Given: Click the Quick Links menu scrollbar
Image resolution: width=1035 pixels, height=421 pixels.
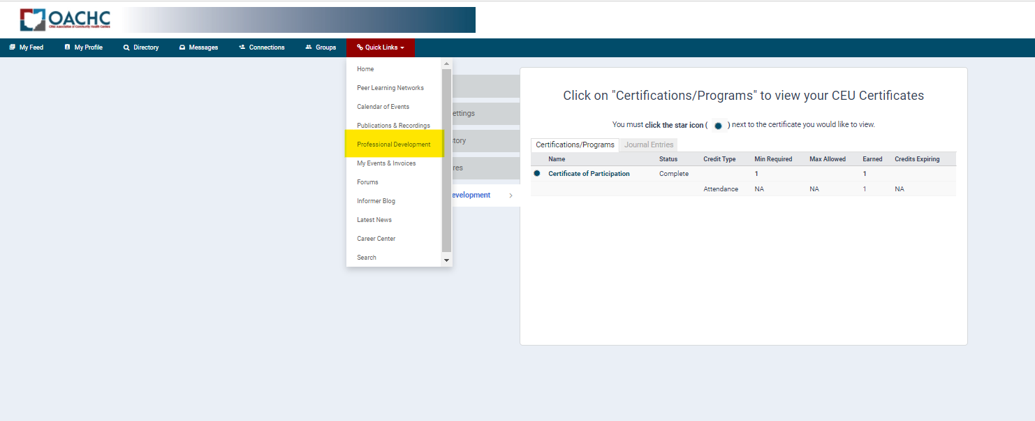Looking at the screenshot, I should pos(446,161).
